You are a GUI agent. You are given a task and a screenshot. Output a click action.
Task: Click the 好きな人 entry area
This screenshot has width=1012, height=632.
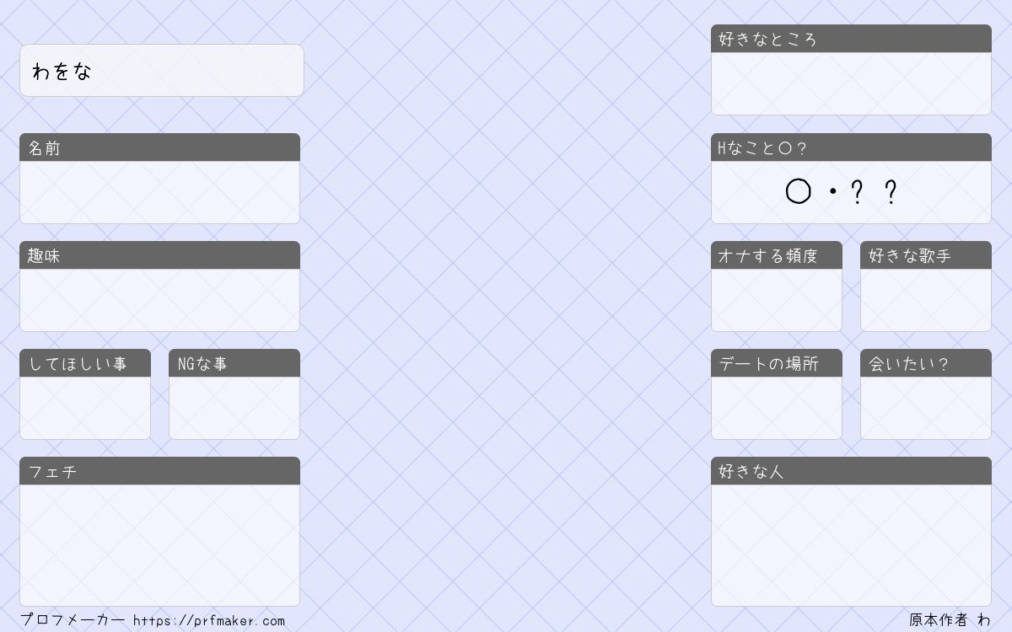point(851,545)
